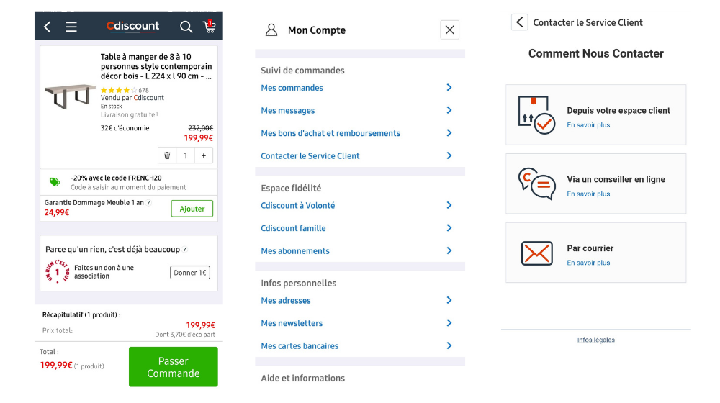Open Cdiscount famille
Screen dimensions: 720x403
tap(294, 228)
